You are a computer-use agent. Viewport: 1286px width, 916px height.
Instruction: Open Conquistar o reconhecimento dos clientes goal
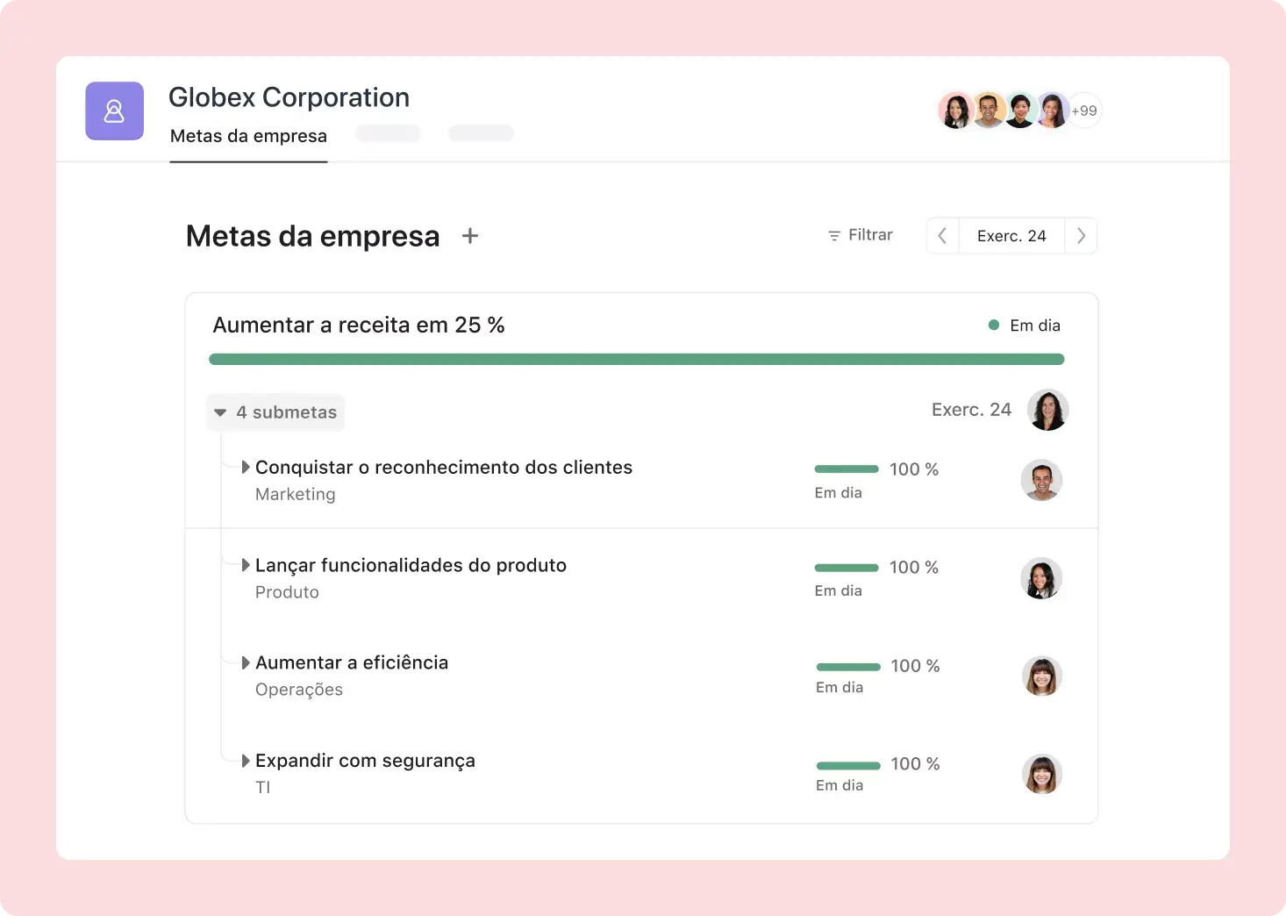pyautogui.click(x=444, y=468)
